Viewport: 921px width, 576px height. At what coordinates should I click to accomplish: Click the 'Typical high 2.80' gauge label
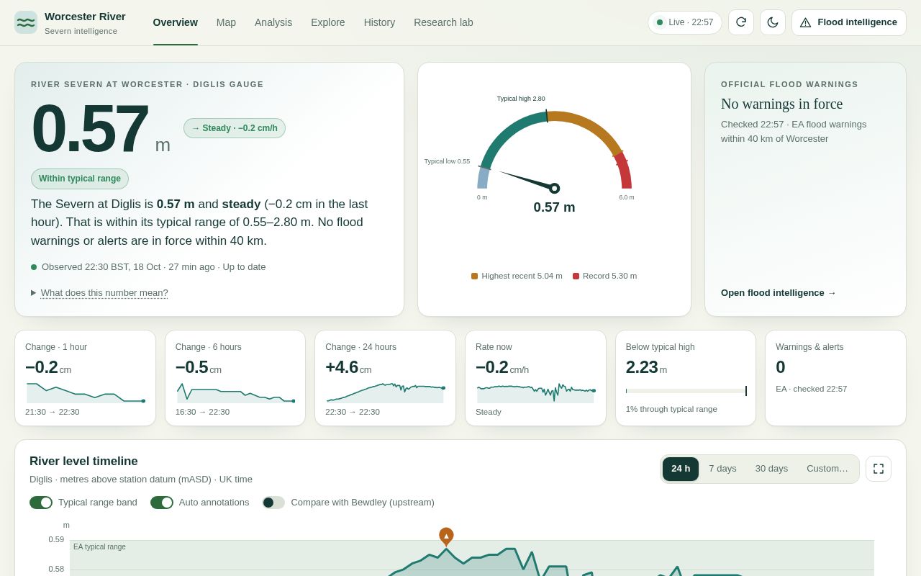tap(521, 99)
